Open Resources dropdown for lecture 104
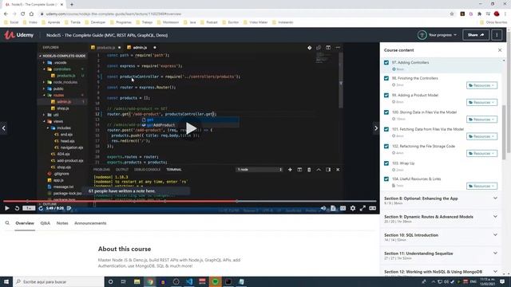The image size is (511, 287). [x=481, y=186]
